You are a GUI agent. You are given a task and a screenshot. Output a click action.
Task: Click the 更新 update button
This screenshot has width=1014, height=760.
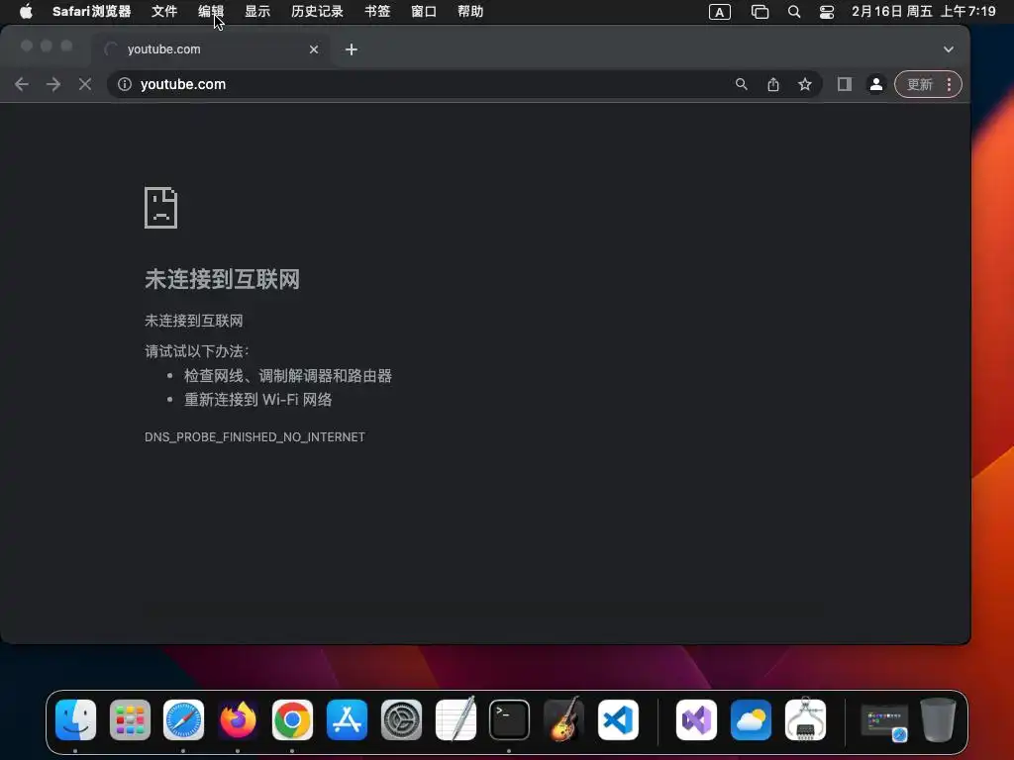pos(919,85)
